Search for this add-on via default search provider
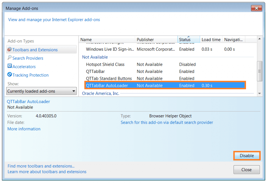Viewport: 268px width, 183px height. 167,123
